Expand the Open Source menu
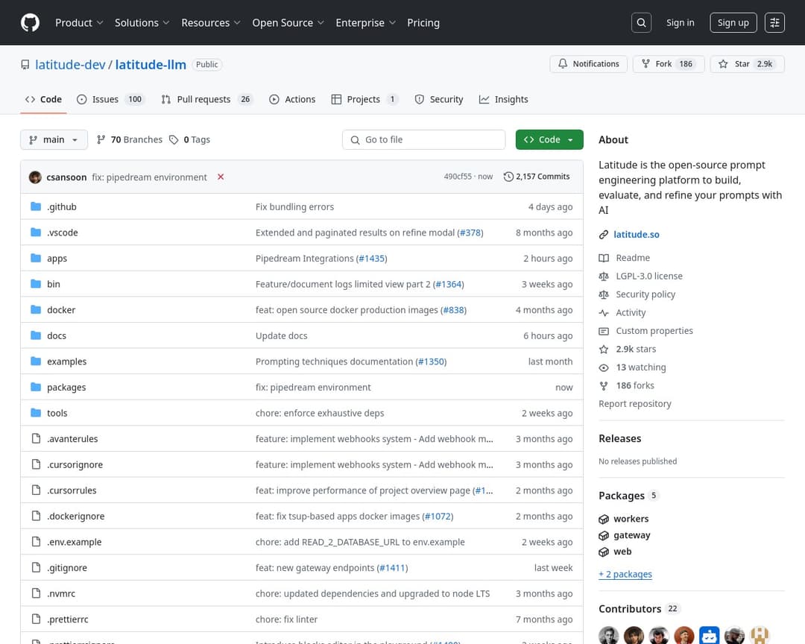The width and height of the screenshot is (805, 644). 288,22
